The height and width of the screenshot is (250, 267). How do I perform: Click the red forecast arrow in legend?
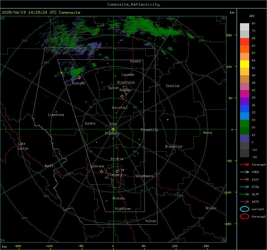click(244, 164)
